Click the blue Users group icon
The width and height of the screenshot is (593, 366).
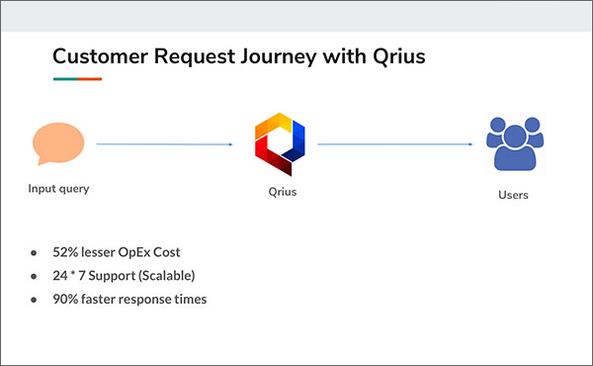(x=515, y=143)
